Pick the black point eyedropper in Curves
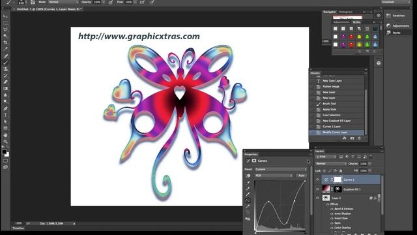Image resolution: width=417 pixels, height=235 pixels. 248,183
